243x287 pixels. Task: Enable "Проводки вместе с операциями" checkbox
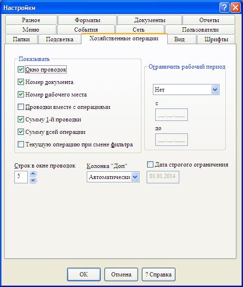[21, 107]
